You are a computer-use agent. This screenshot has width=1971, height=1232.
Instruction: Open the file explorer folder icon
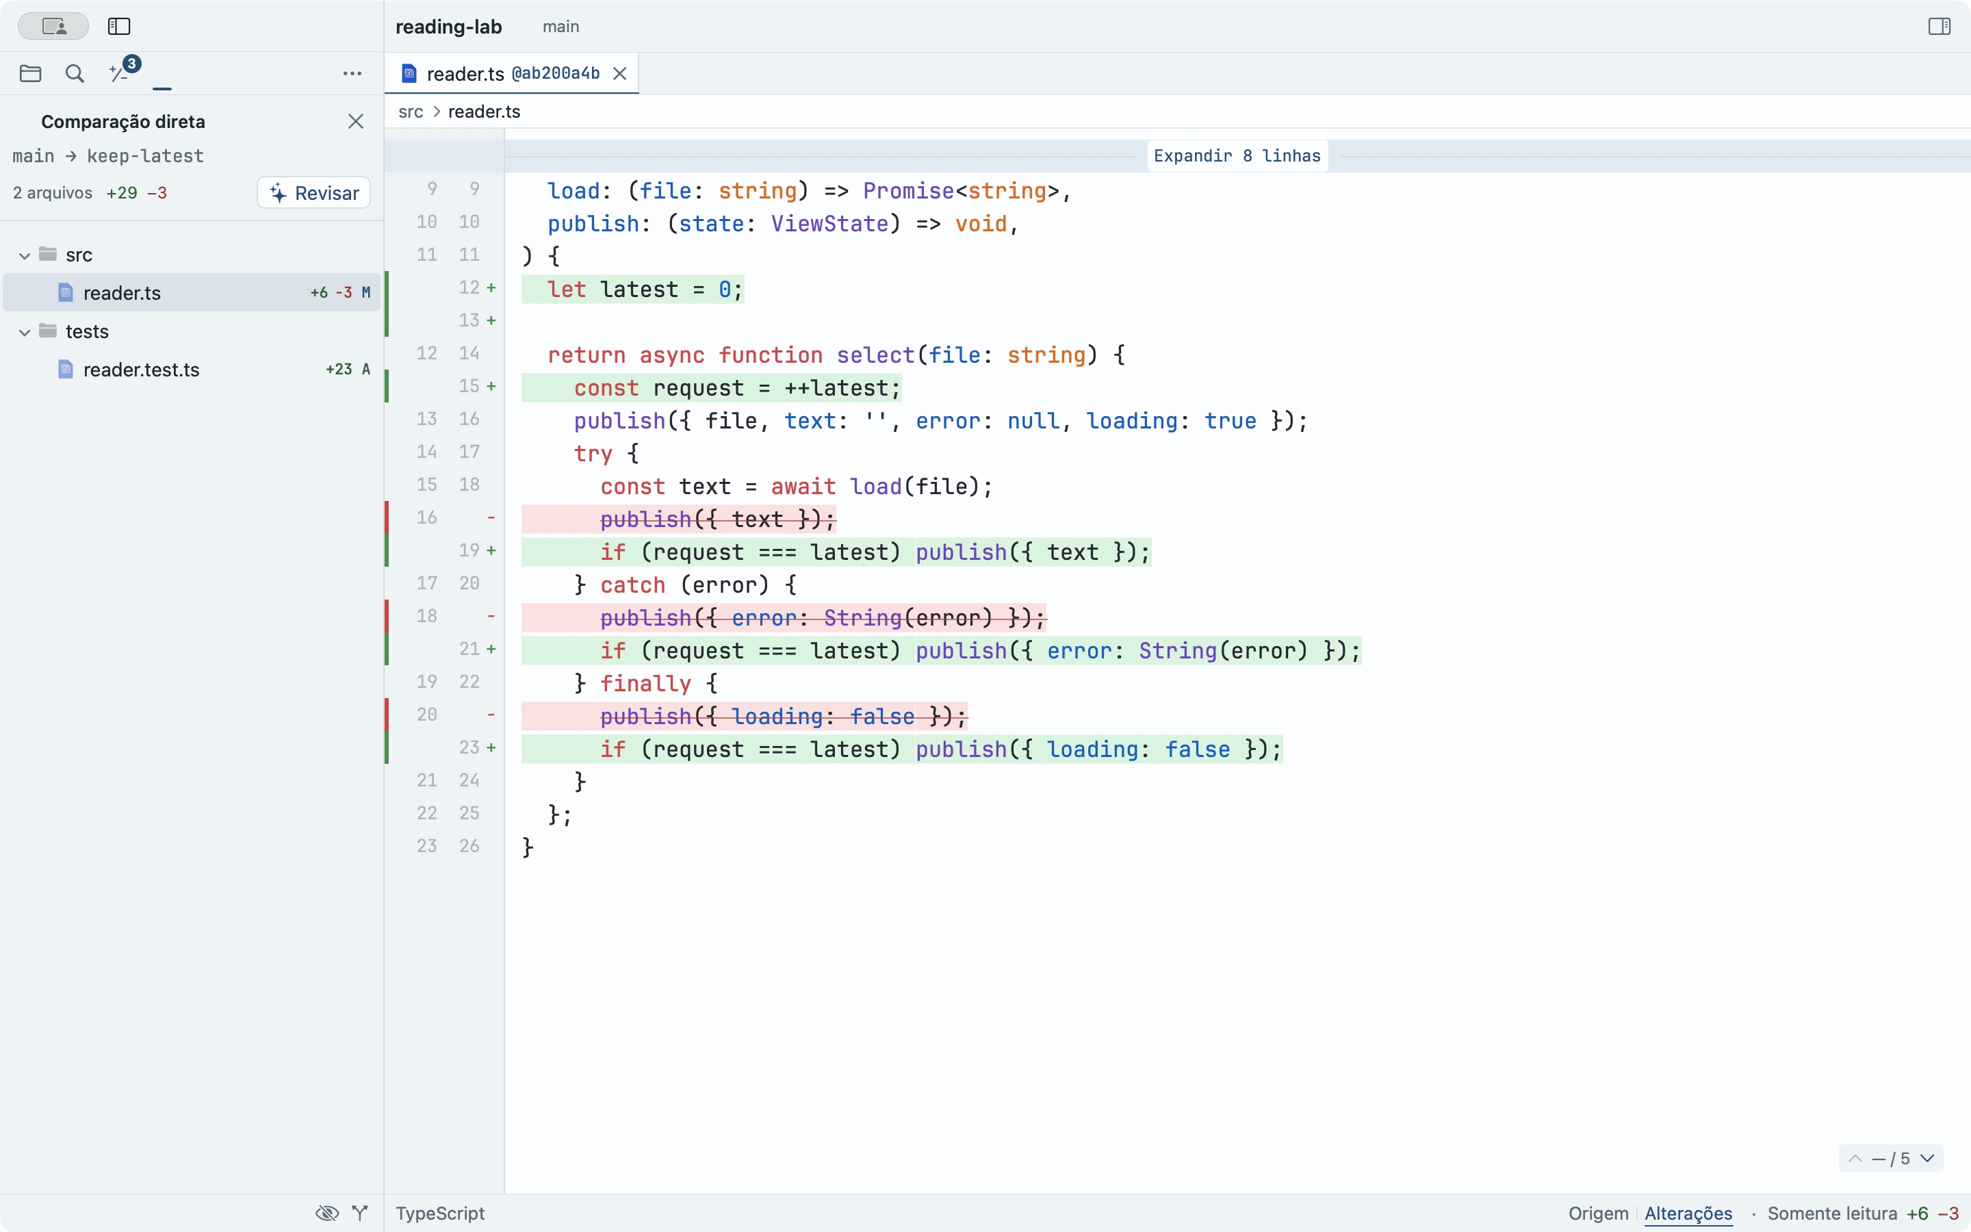(x=31, y=73)
